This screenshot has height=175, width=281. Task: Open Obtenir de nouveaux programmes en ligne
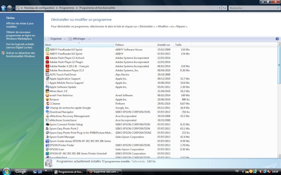[x=21, y=35]
